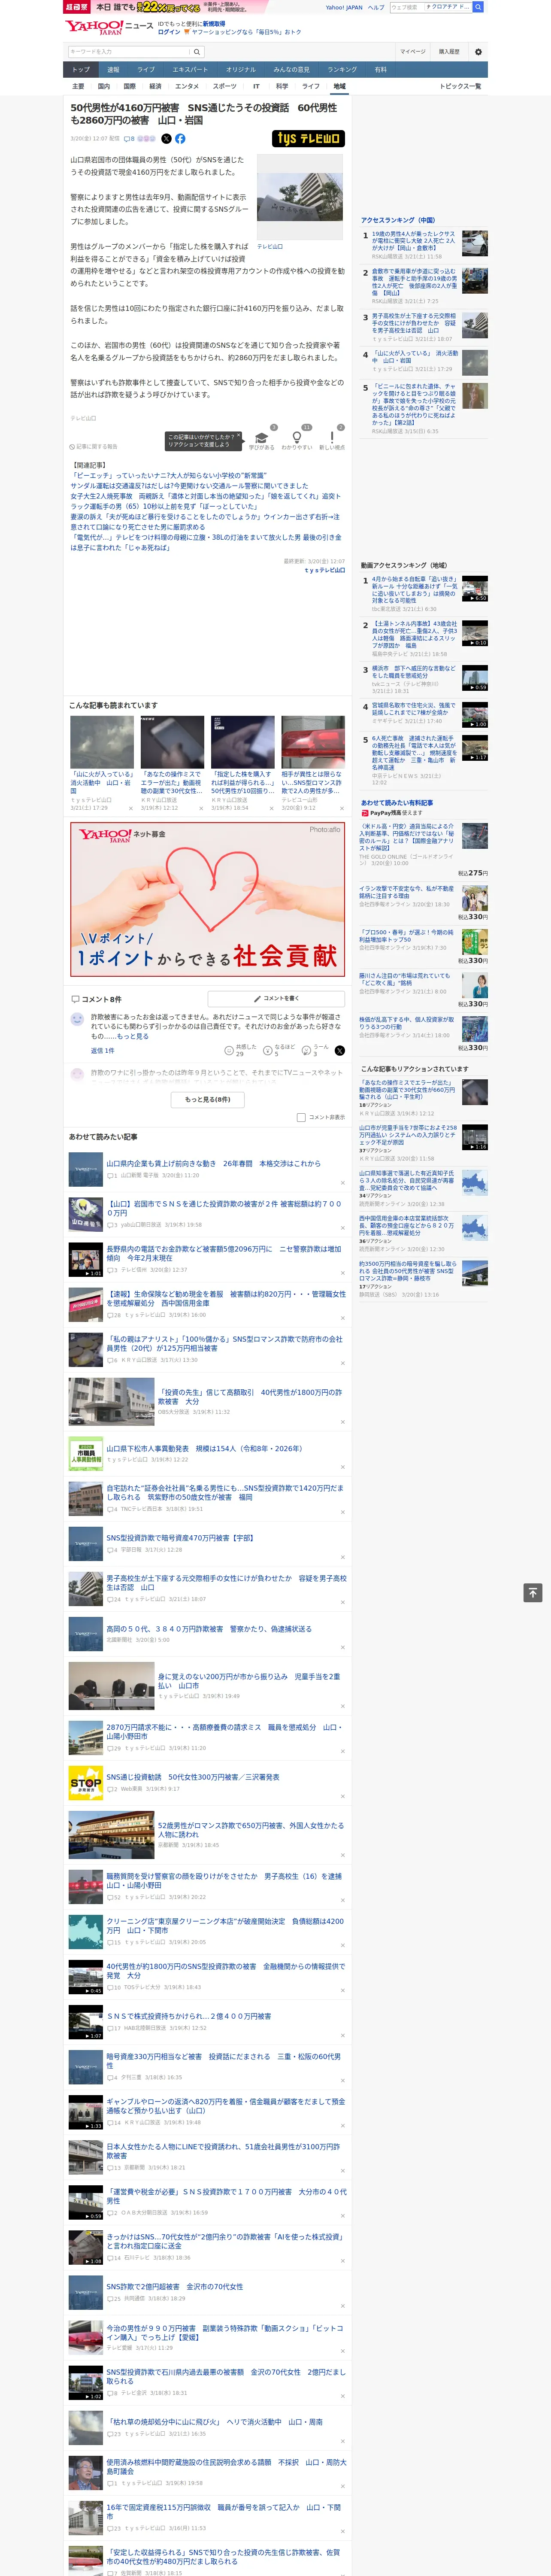Open article SNS詐欺で2億円超被害 金沢市の70代女性
This screenshot has width=551, height=2576.
coord(175,2286)
